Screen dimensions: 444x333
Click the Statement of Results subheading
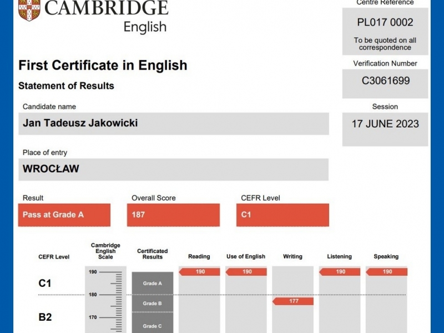pos(66,86)
